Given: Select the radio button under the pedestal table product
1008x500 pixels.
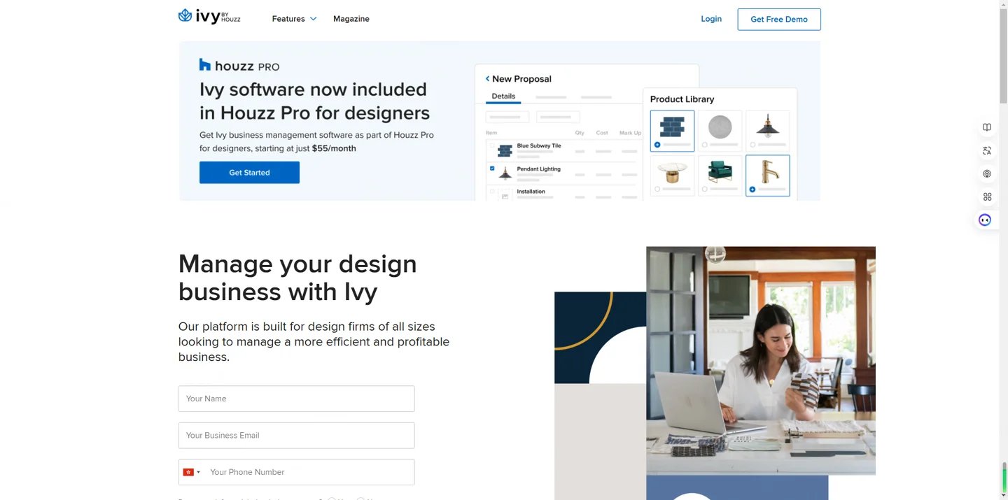Looking at the screenshot, I should pyautogui.click(x=657, y=190).
